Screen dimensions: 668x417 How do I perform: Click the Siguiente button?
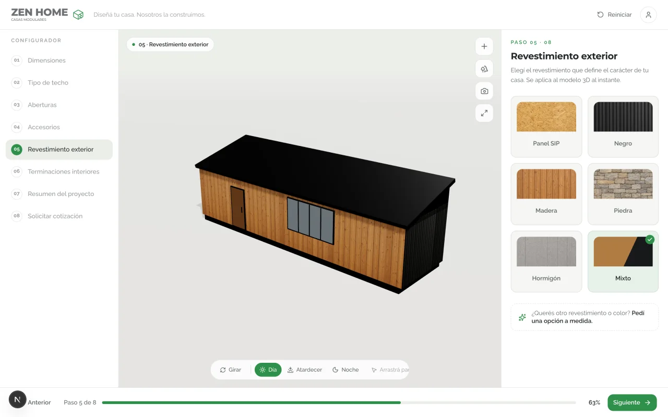[632, 402]
